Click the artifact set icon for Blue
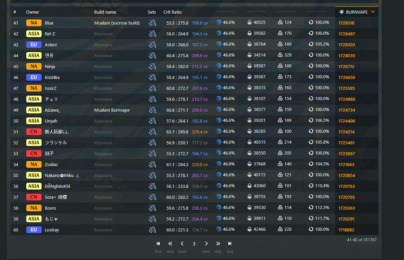 [x=152, y=23]
